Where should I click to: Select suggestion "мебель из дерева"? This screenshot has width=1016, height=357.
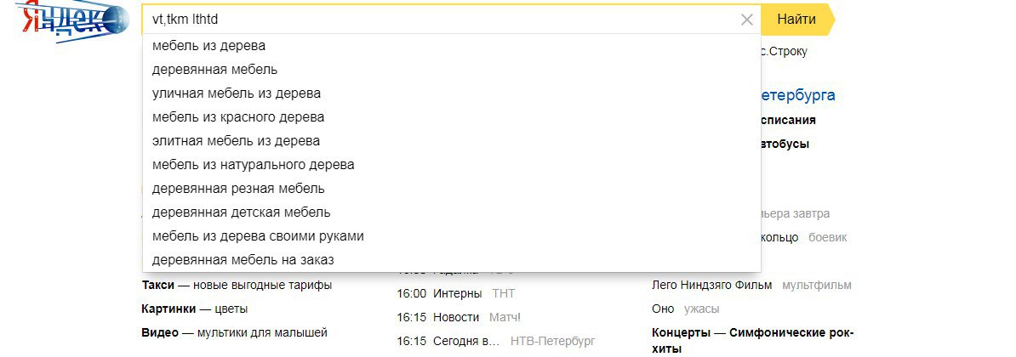[x=208, y=46]
